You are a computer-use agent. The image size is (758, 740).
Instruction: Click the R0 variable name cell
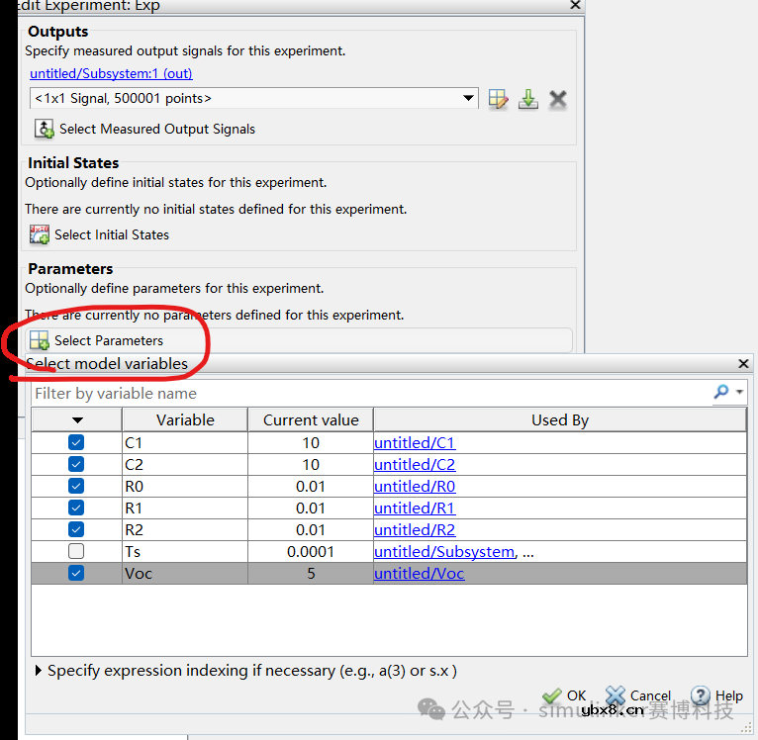(x=185, y=487)
